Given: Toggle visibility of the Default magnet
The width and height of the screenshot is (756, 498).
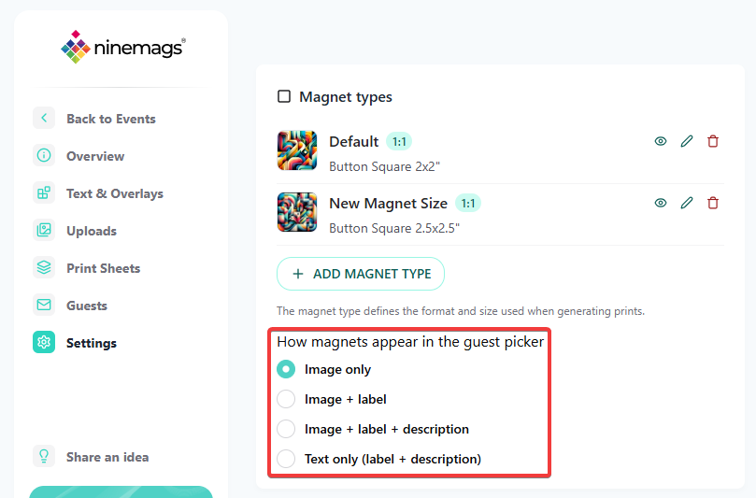Looking at the screenshot, I should click(x=661, y=141).
